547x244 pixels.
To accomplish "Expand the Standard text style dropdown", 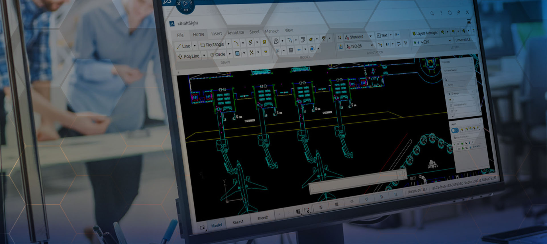I will click(x=370, y=36).
